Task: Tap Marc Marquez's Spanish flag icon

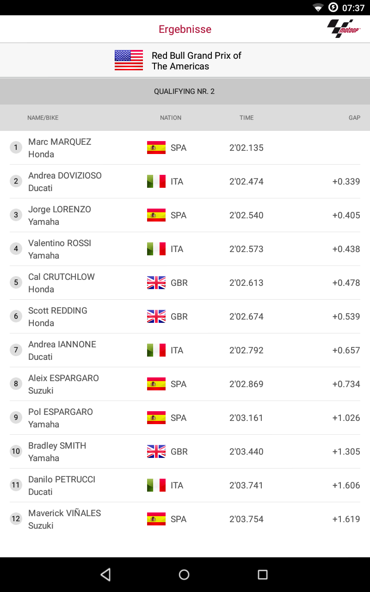Action: pyautogui.click(x=156, y=148)
